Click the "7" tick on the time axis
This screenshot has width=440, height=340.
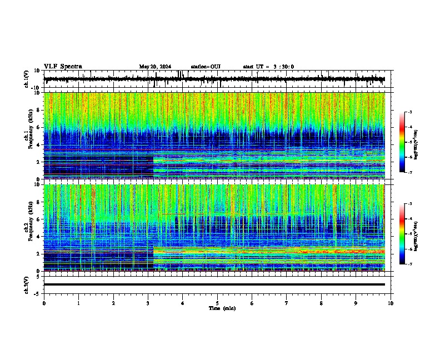(287, 303)
